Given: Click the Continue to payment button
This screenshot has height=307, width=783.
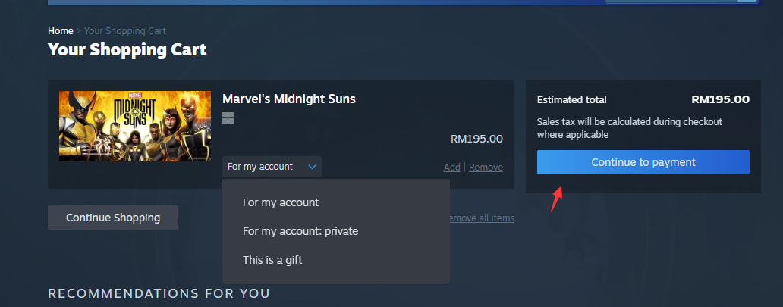Looking at the screenshot, I should pyautogui.click(x=643, y=162).
